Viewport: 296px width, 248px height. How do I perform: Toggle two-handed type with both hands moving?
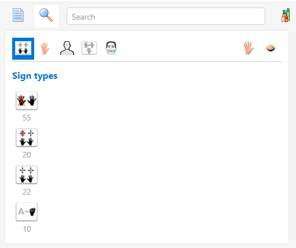[x=27, y=175]
